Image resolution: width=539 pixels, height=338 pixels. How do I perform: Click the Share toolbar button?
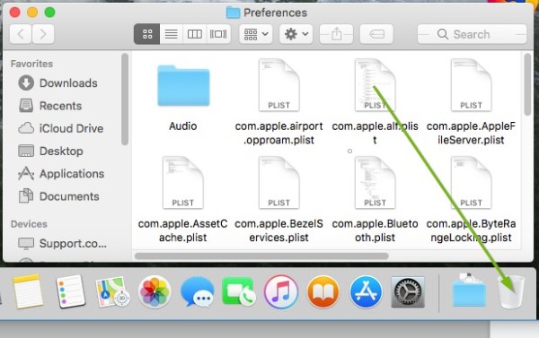[336, 34]
